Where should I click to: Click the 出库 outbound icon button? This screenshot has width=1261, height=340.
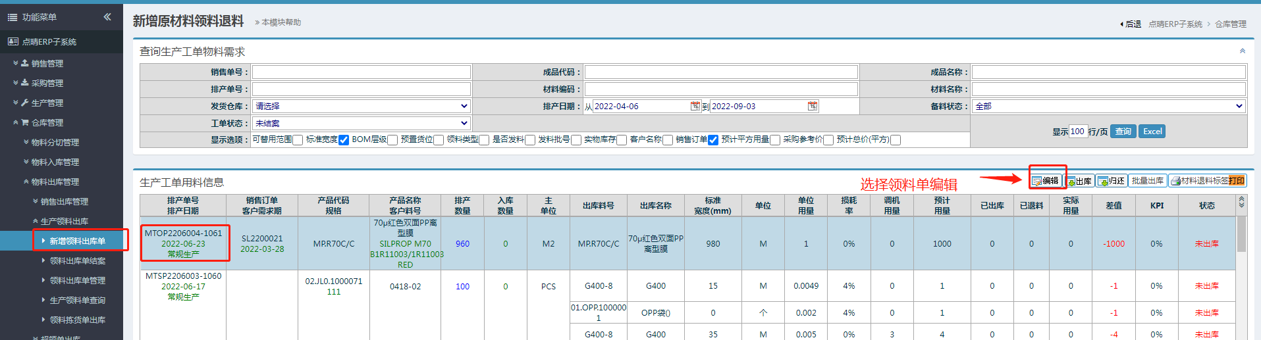pos(1079,181)
